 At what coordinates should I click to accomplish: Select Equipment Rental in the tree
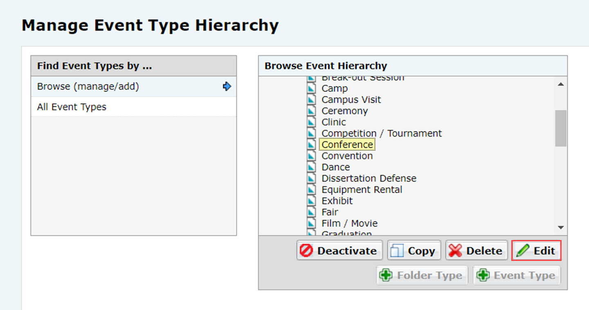click(362, 190)
